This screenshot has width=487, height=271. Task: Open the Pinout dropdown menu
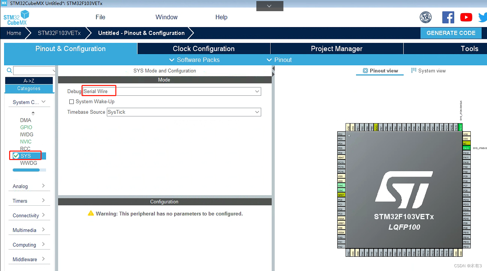tap(279, 60)
